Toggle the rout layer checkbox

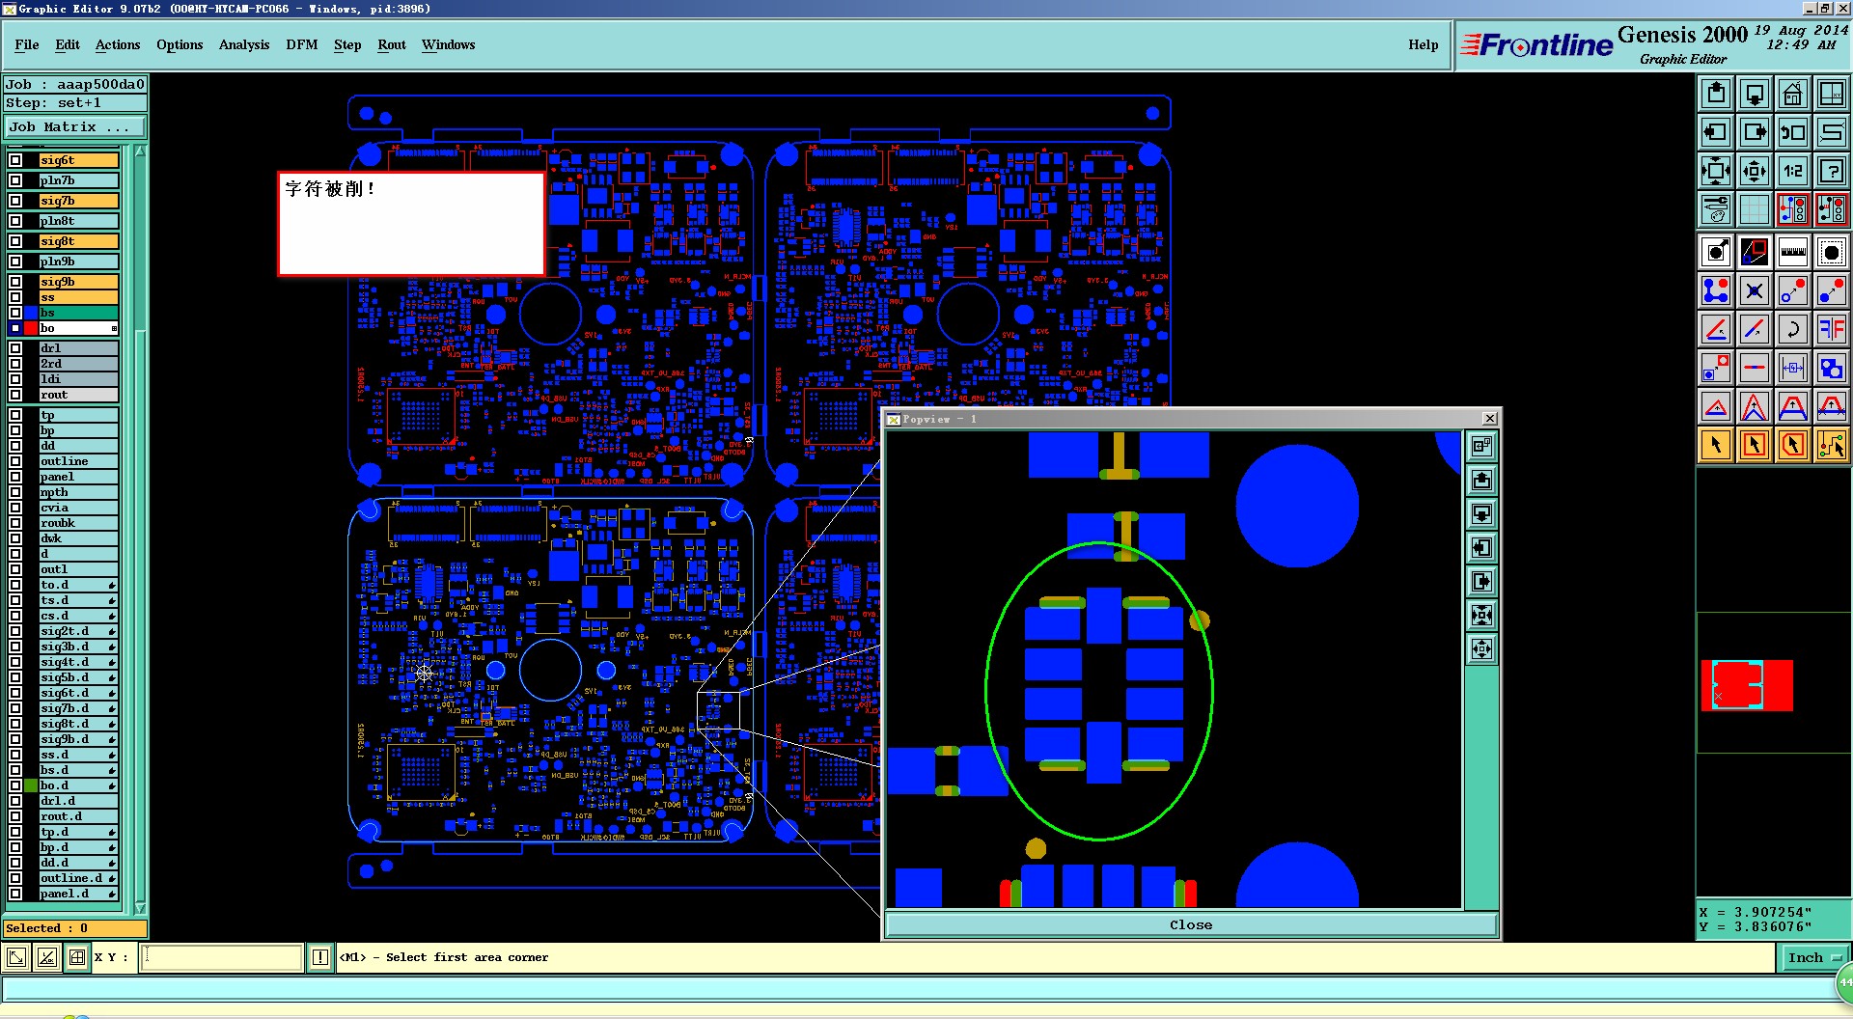15,395
